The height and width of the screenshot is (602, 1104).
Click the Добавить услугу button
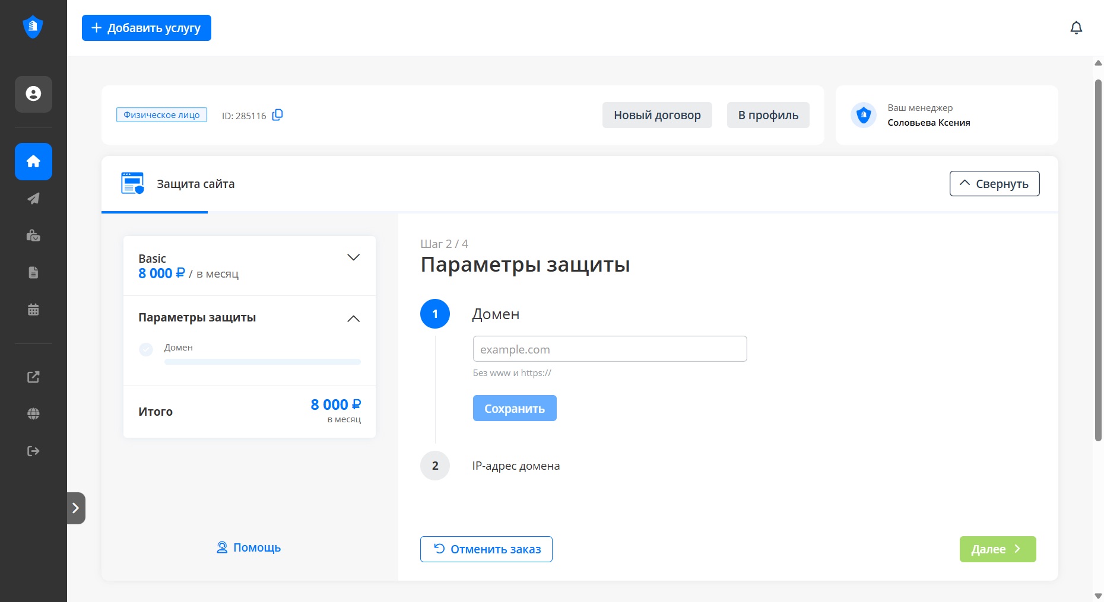(x=147, y=28)
